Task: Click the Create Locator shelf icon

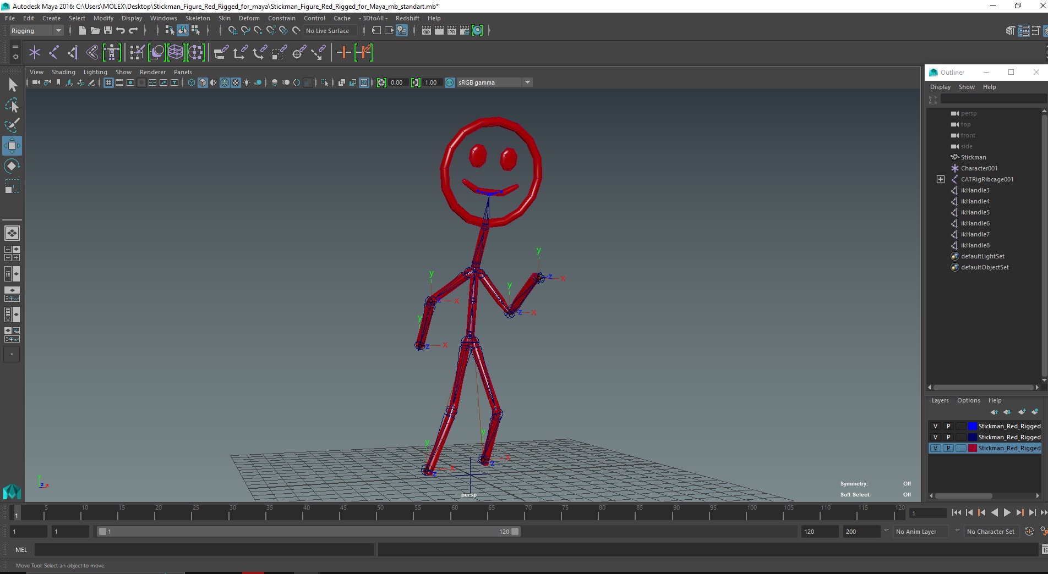Action: point(34,53)
